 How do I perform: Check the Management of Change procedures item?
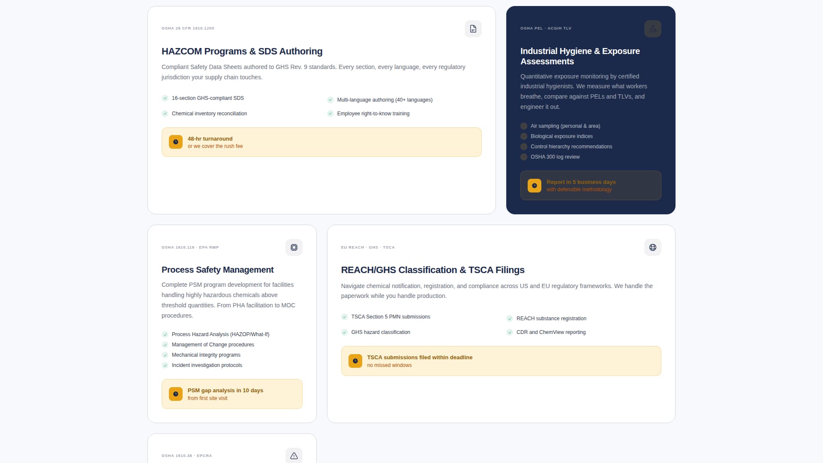point(165,345)
